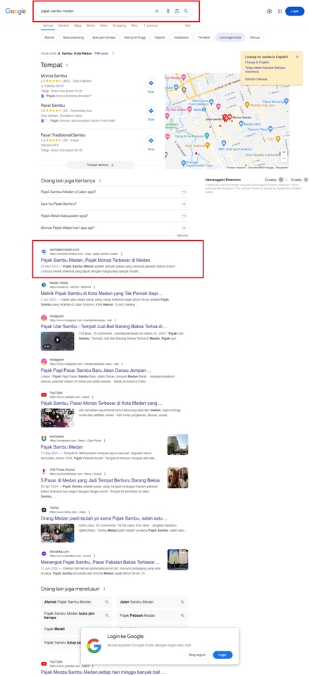Screen dimensions: 309x676
Task: Switch to the Video tab
Action: 104,25
